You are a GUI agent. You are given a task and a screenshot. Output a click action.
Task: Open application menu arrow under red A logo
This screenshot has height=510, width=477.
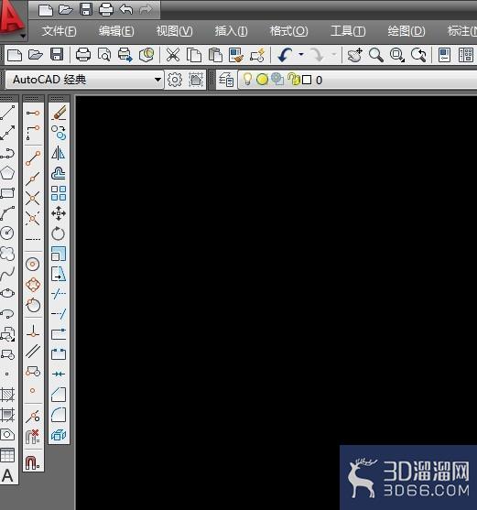click(x=23, y=36)
